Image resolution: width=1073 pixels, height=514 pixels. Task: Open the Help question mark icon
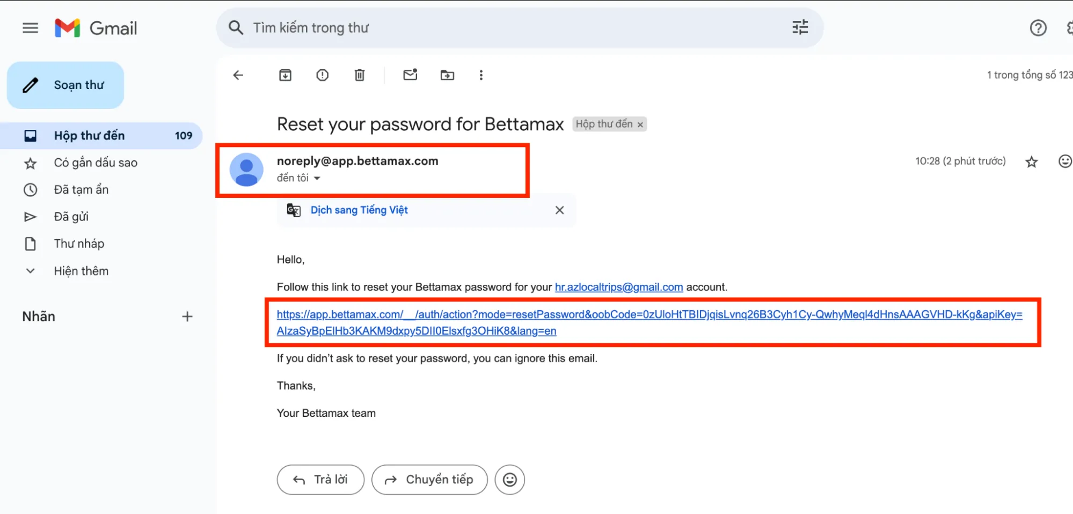point(1038,28)
